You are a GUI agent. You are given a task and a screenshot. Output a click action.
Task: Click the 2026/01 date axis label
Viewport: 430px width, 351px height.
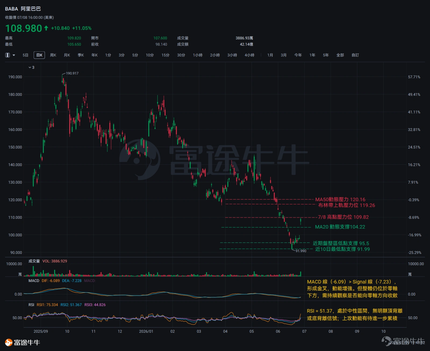pyautogui.click(x=146, y=331)
